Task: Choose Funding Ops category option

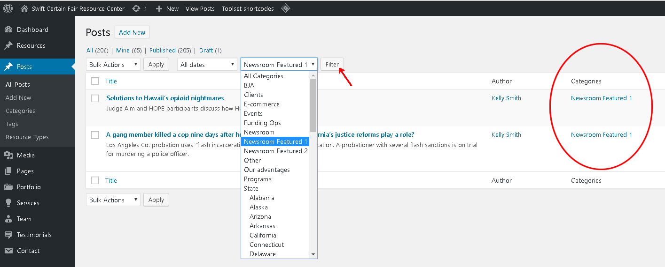Action: point(275,123)
